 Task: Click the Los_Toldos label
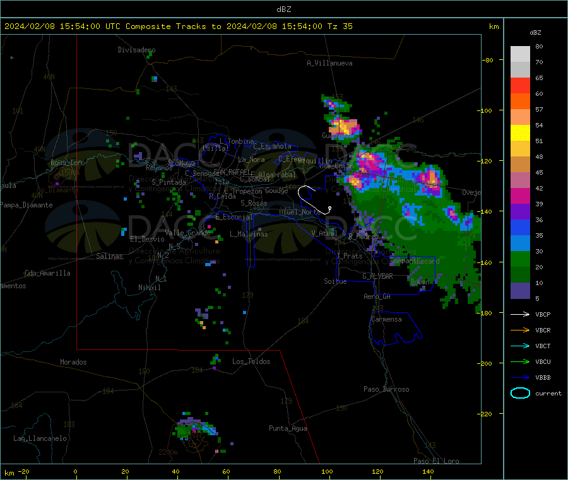tap(251, 361)
